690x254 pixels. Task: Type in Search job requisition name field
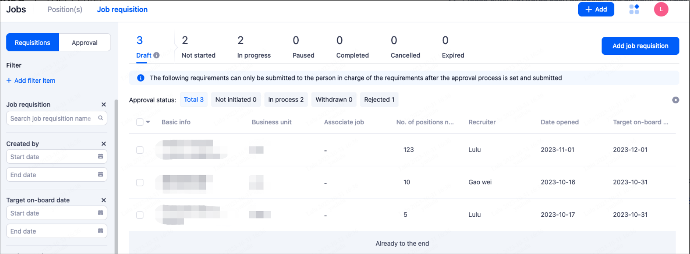[51, 118]
